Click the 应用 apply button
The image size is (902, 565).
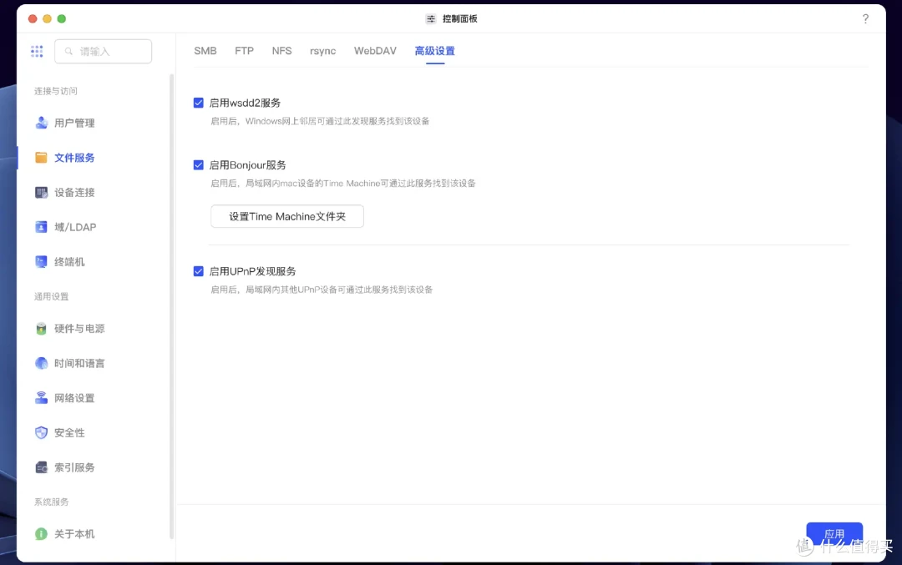tap(834, 534)
